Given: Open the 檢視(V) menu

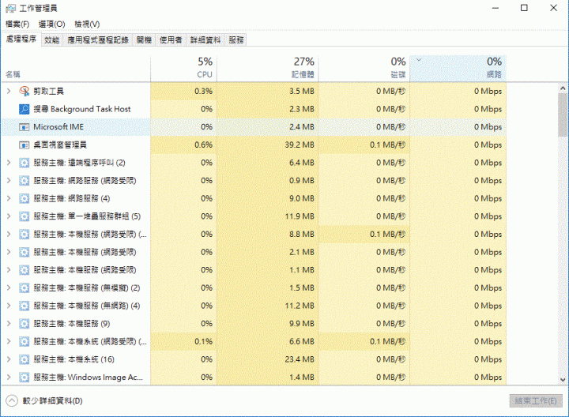Looking at the screenshot, I should pos(87,24).
